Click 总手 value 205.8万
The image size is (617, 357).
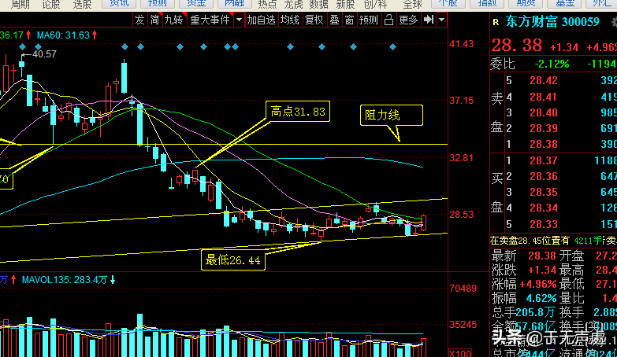[x=535, y=312]
